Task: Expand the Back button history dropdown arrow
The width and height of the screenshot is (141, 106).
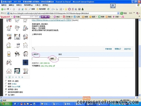Action: point(11,9)
